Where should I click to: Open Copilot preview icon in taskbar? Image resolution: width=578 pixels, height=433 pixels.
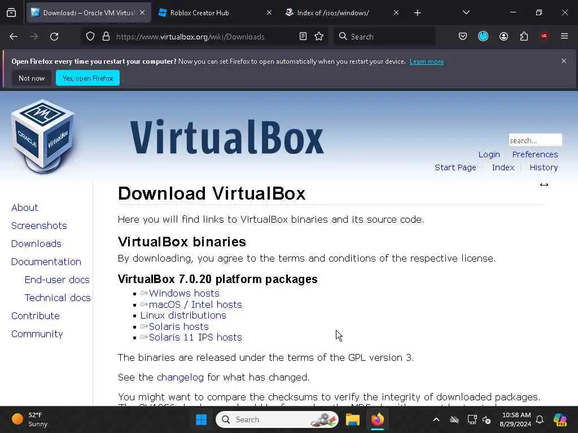click(x=560, y=419)
